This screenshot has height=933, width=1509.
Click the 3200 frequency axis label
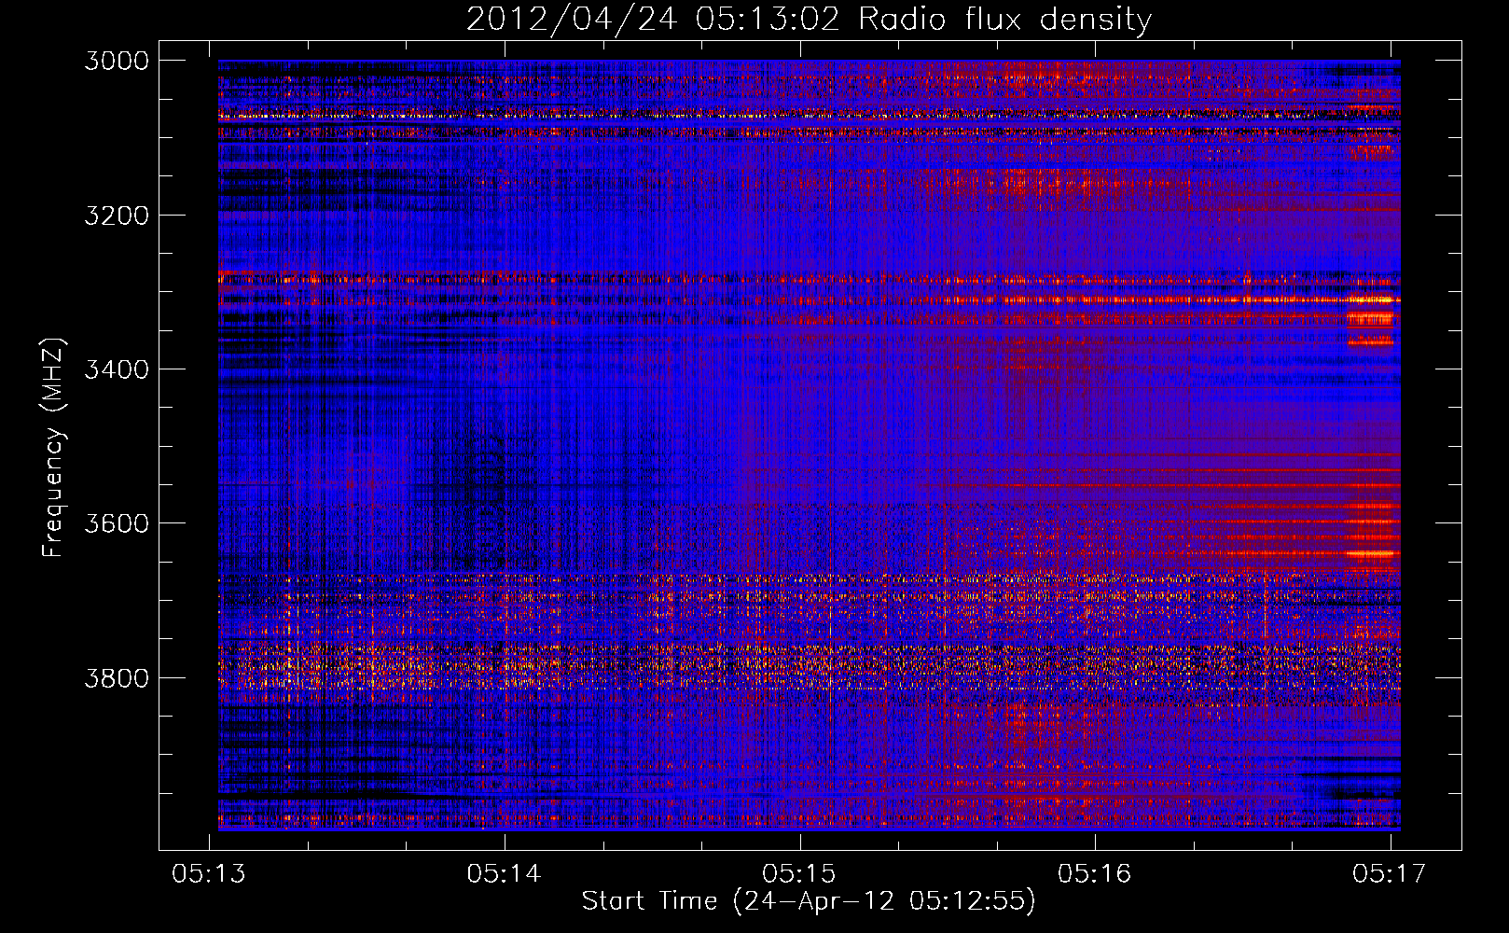click(117, 216)
